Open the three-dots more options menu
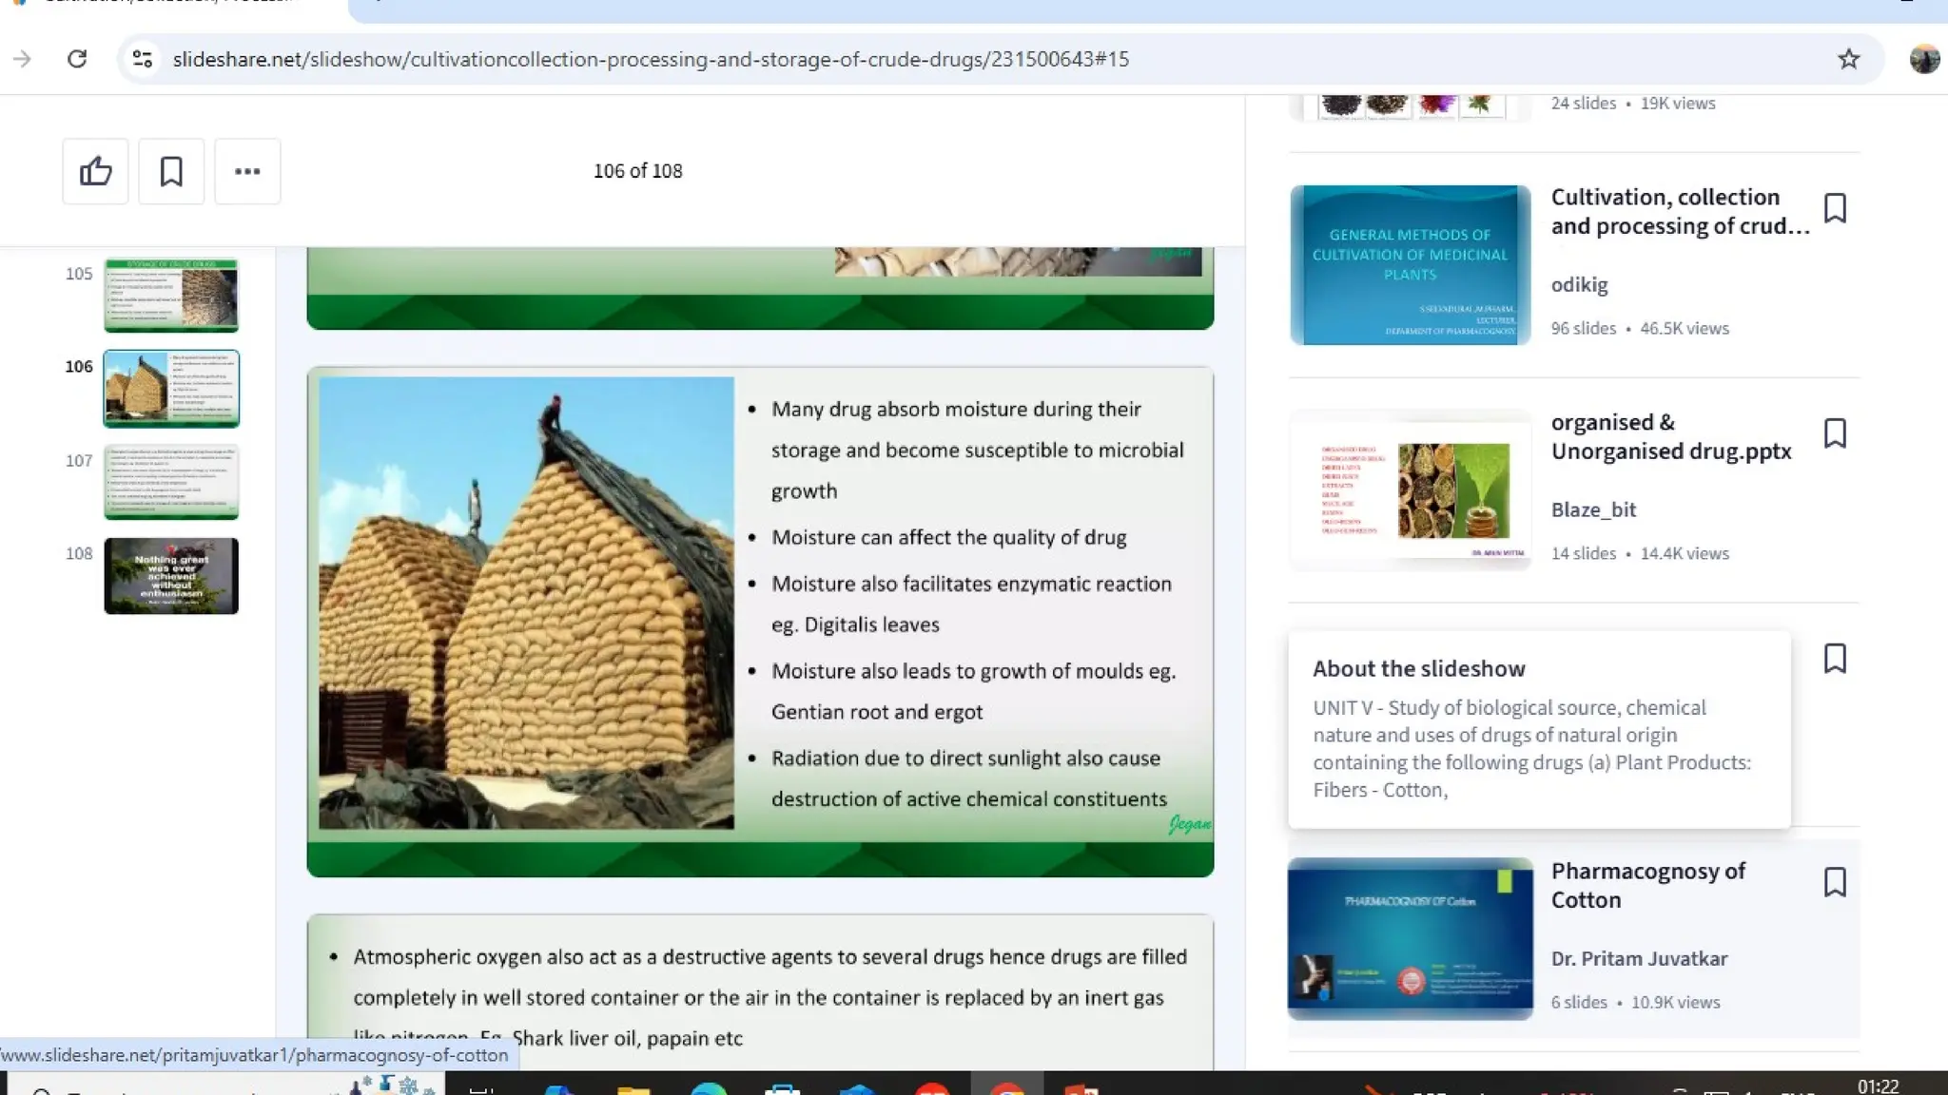 pos(247,171)
